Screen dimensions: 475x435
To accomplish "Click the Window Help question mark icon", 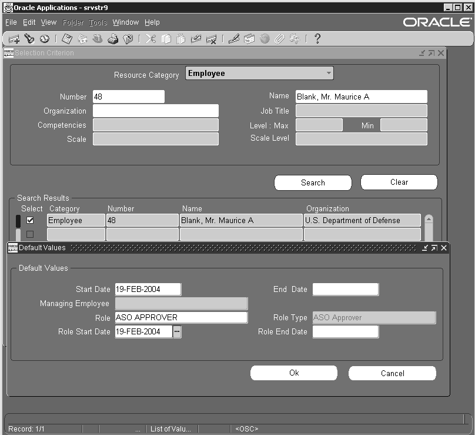I will [317, 39].
